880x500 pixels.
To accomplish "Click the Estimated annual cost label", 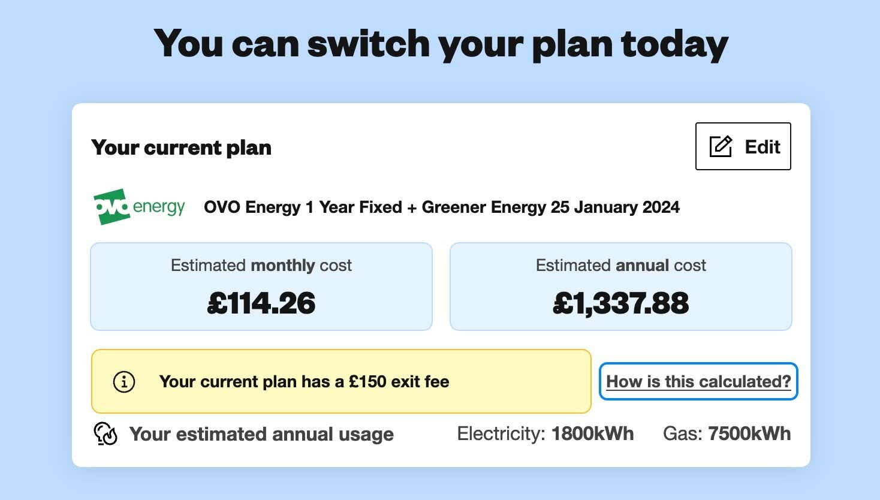I will click(x=621, y=265).
